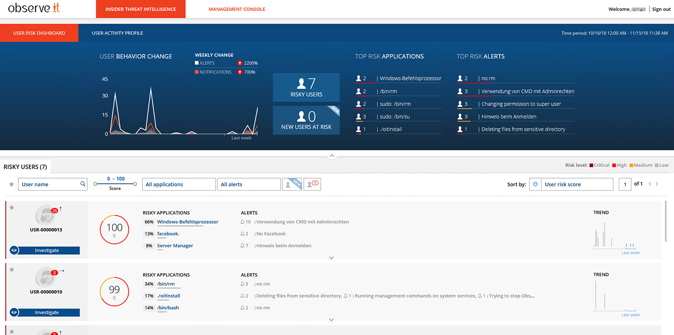Star user USR-00000013 as favorite

coord(12,207)
